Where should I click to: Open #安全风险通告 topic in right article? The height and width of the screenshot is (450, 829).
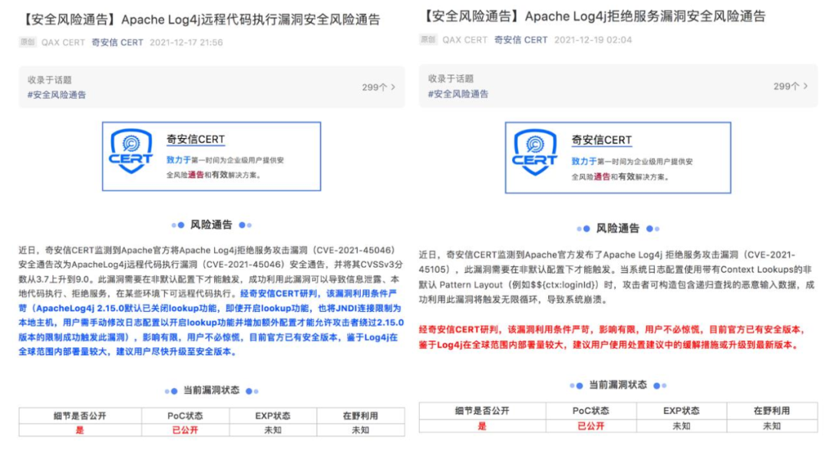(457, 94)
